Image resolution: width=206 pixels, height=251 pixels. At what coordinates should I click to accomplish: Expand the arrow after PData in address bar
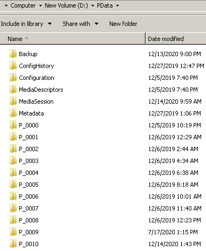117,6
